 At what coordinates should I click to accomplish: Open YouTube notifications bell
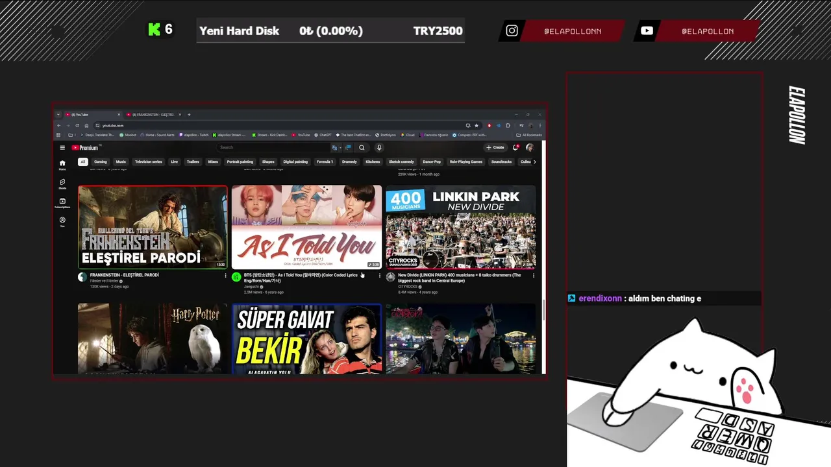515,147
